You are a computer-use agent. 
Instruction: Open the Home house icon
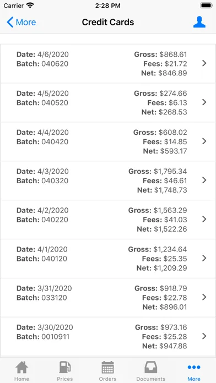pos(22,367)
